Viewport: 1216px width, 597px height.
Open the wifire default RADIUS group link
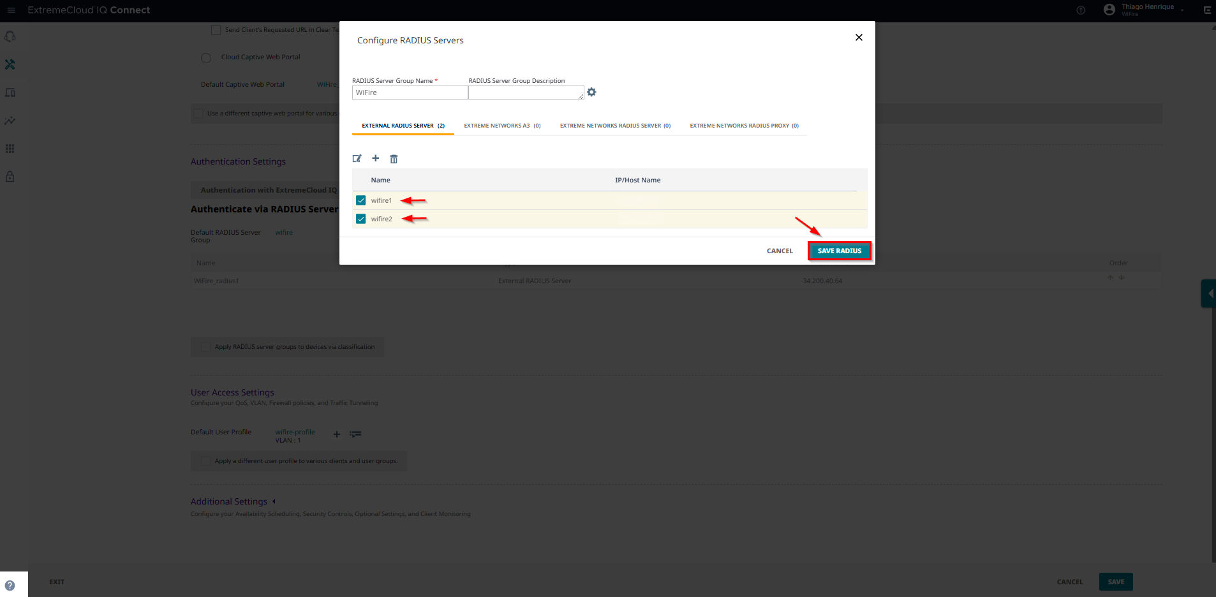(284, 233)
